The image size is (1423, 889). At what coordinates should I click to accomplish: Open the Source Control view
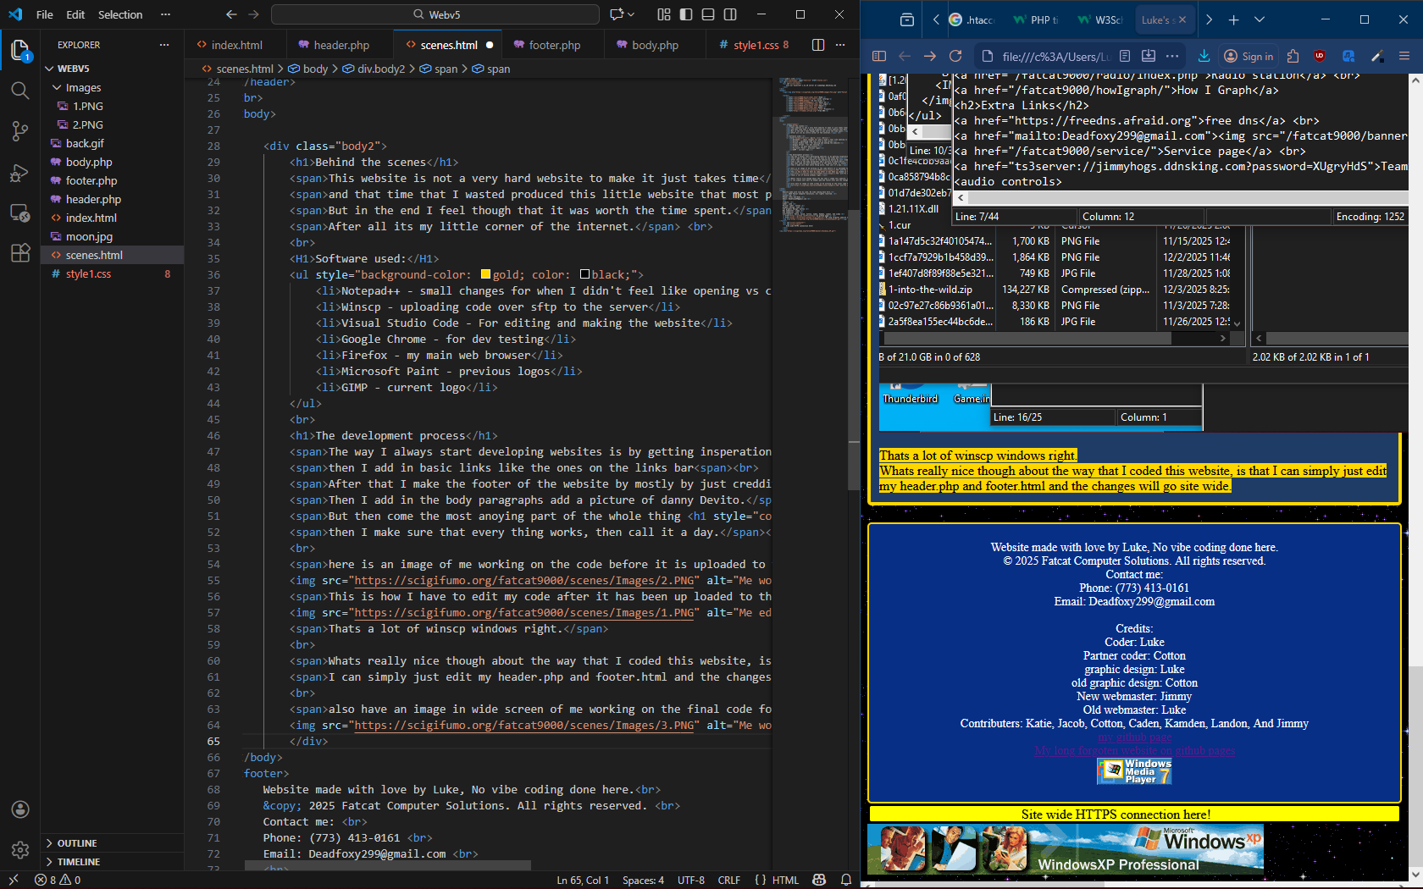[20, 131]
